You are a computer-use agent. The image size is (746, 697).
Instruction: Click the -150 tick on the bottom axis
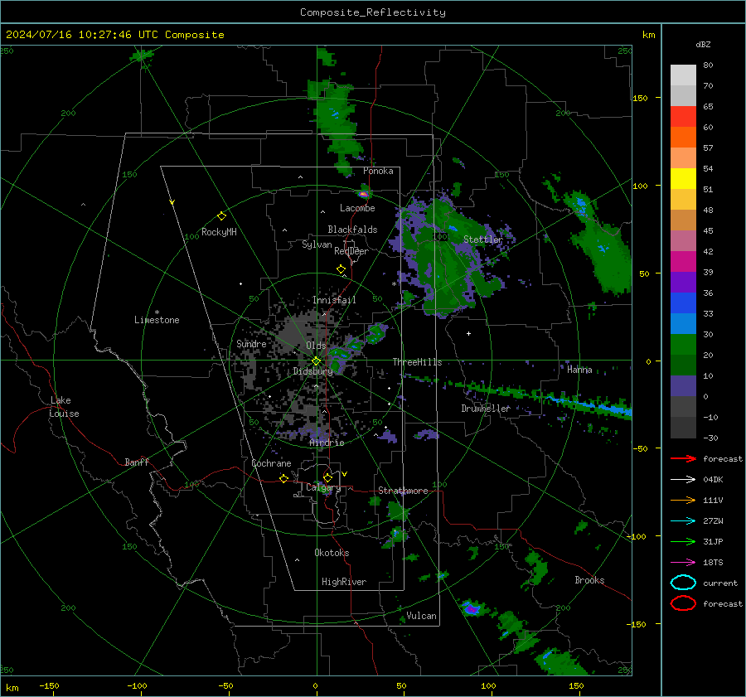(49, 685)
